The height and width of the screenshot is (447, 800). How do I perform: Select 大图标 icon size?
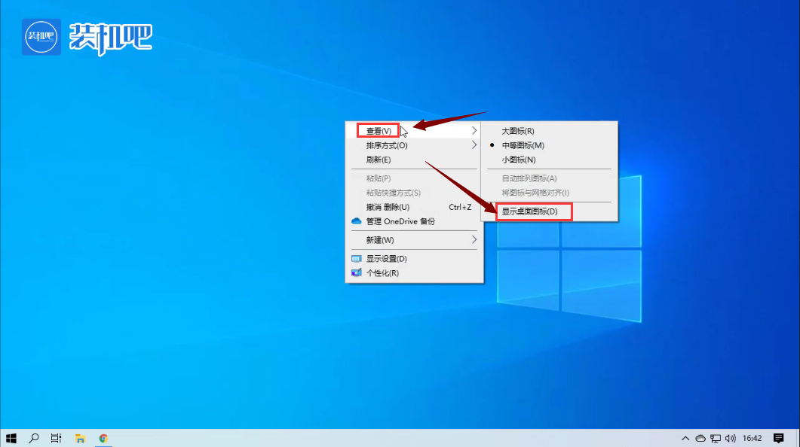pyautogui.click(x=518, y=130)
